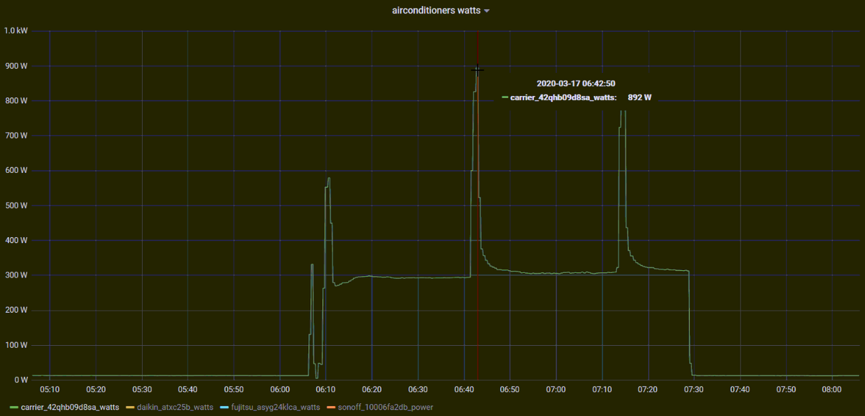
Task: Click the crosshair marker at the 892 W peak
Action: coord(477,70)
